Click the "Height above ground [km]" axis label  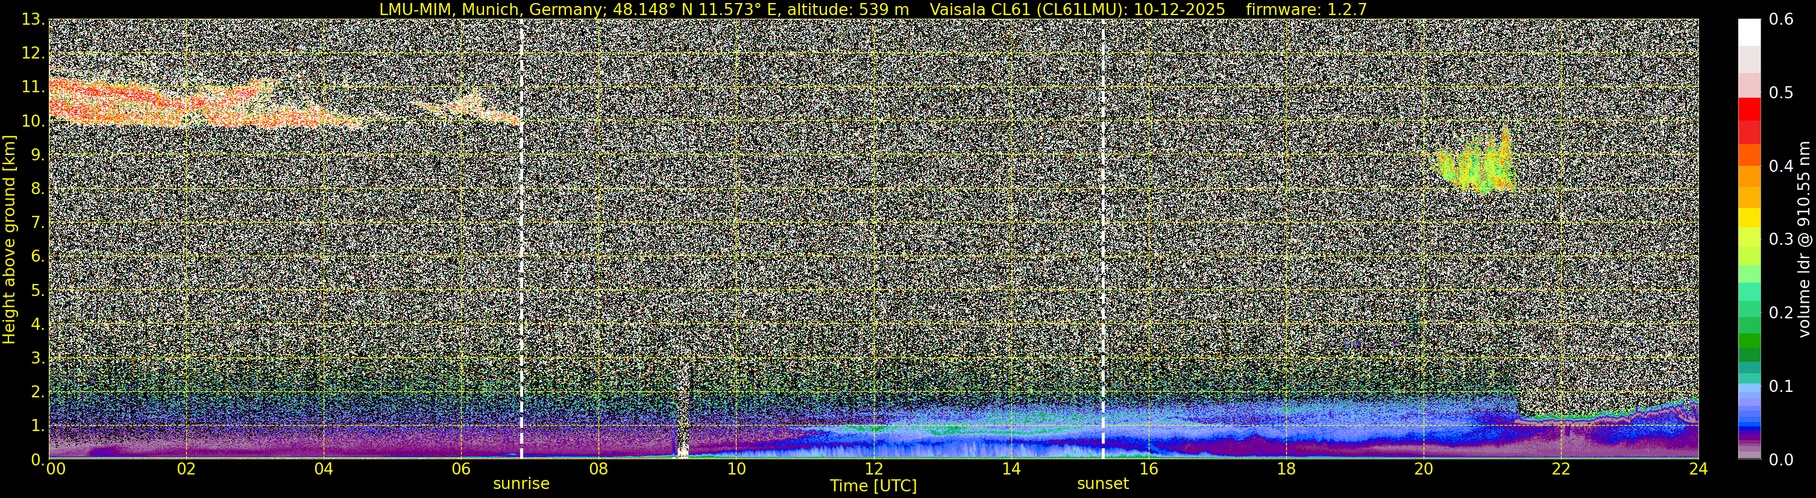pyautogui.click(x=9, y=239)
